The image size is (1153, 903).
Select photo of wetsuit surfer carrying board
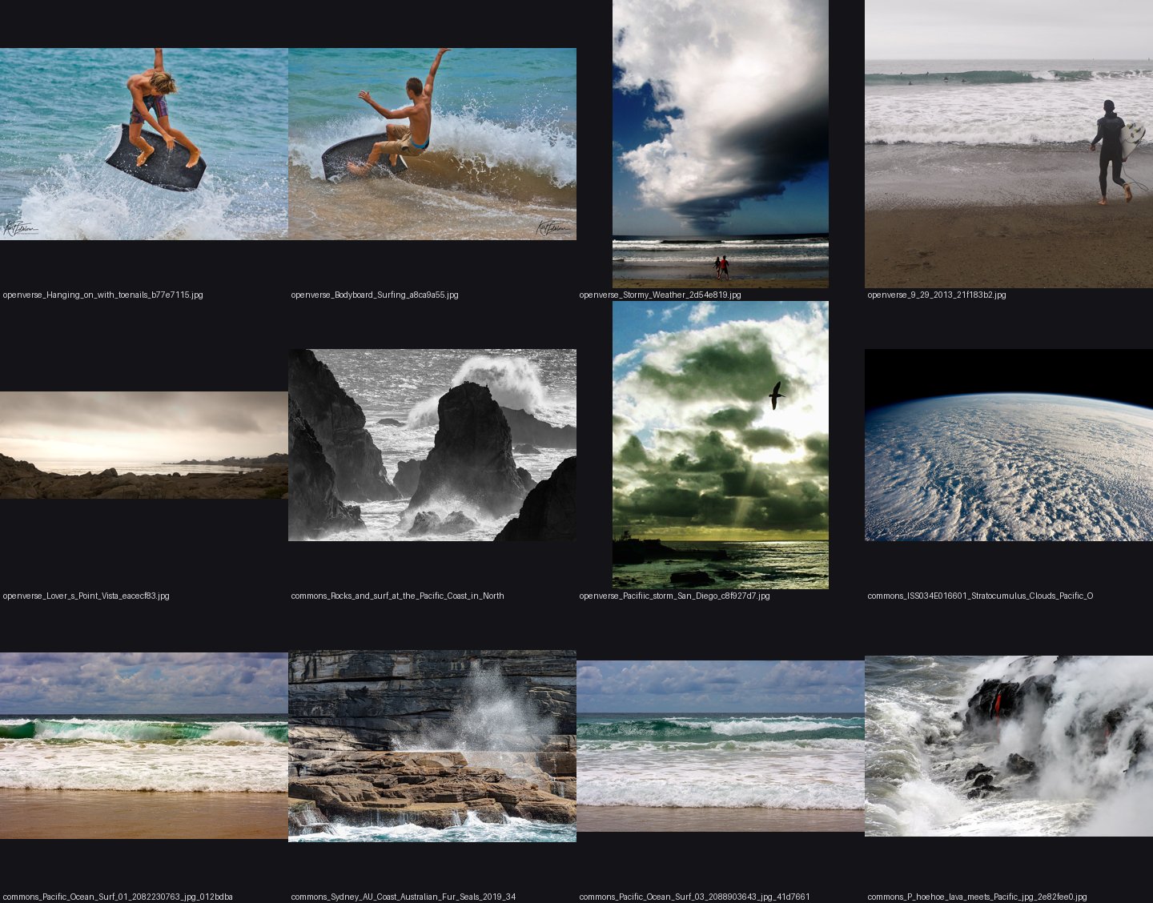[1009, 144]
